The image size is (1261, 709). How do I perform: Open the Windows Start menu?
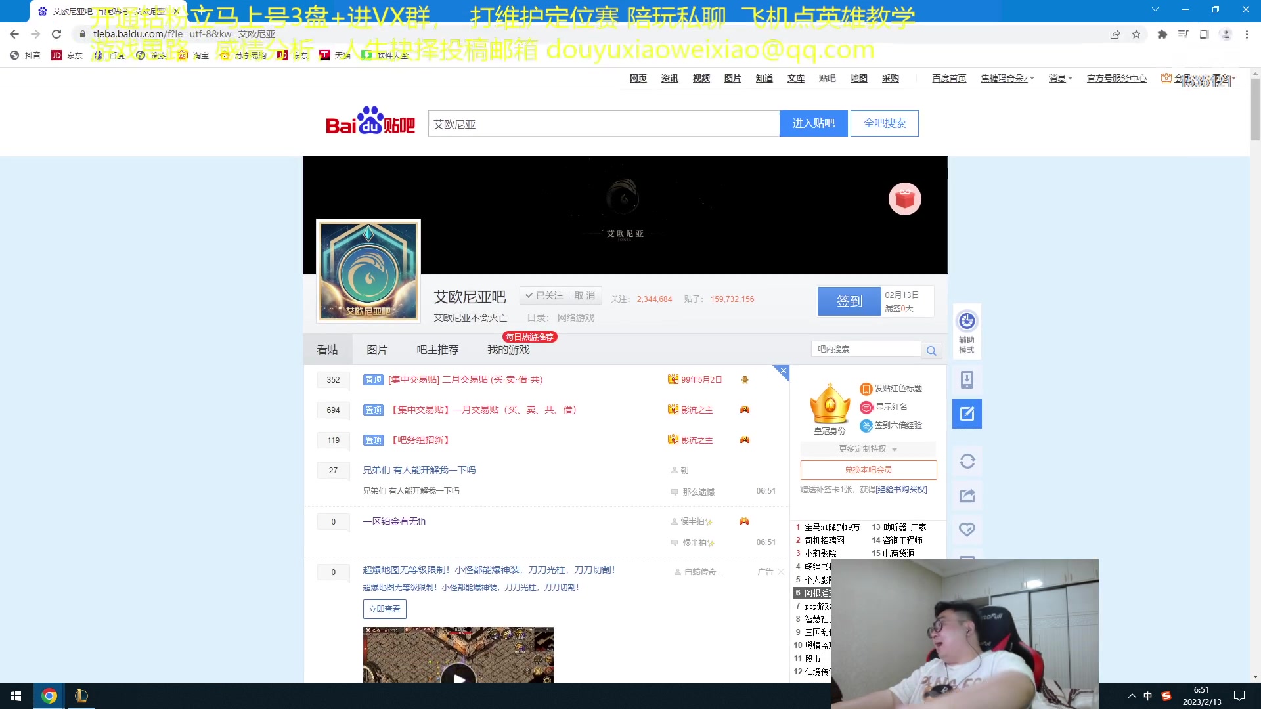16,696
